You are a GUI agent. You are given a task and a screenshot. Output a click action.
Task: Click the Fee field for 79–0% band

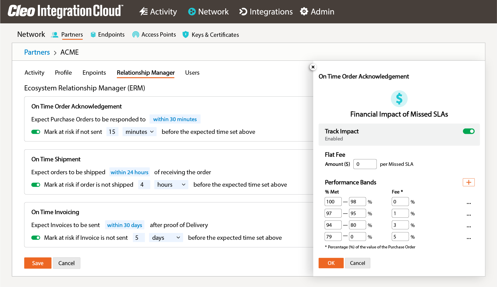[400, 237]
